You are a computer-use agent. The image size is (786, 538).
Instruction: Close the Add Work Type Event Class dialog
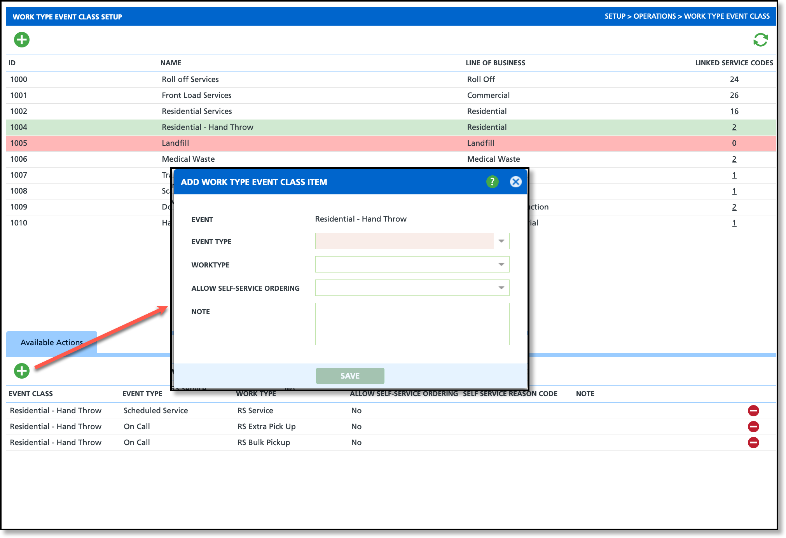pyautogui.click(x=515, y=182)
